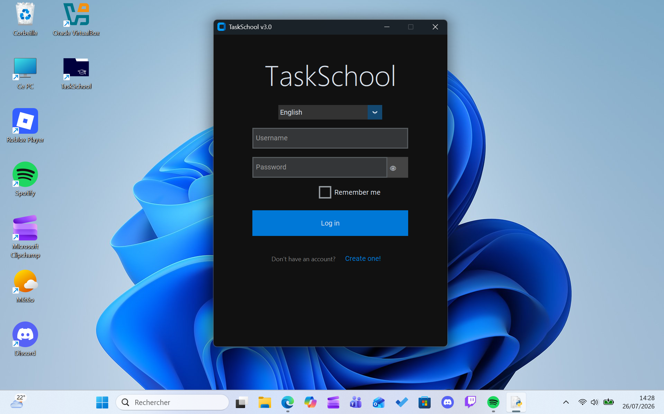Open Microsoft To Do from the taskbar
Viewport: 664px width, 414px height.
(402, 402)
